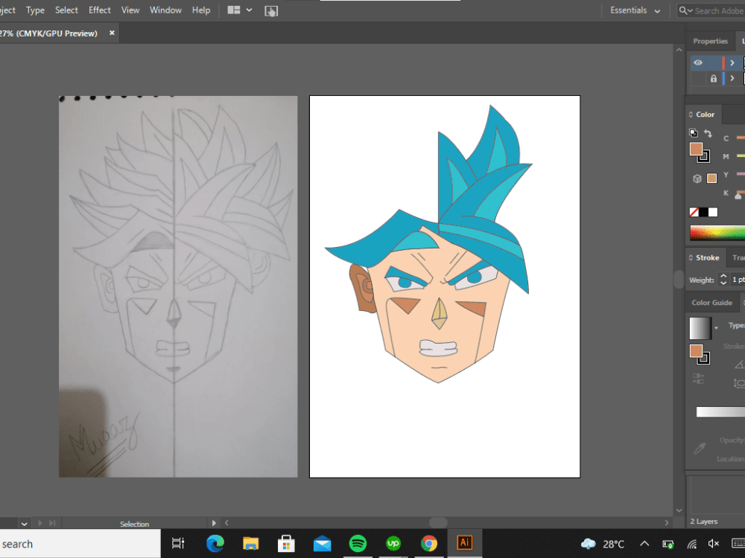
Task: Switch to the Color Guide tab
Action: (x=711, y=303)
